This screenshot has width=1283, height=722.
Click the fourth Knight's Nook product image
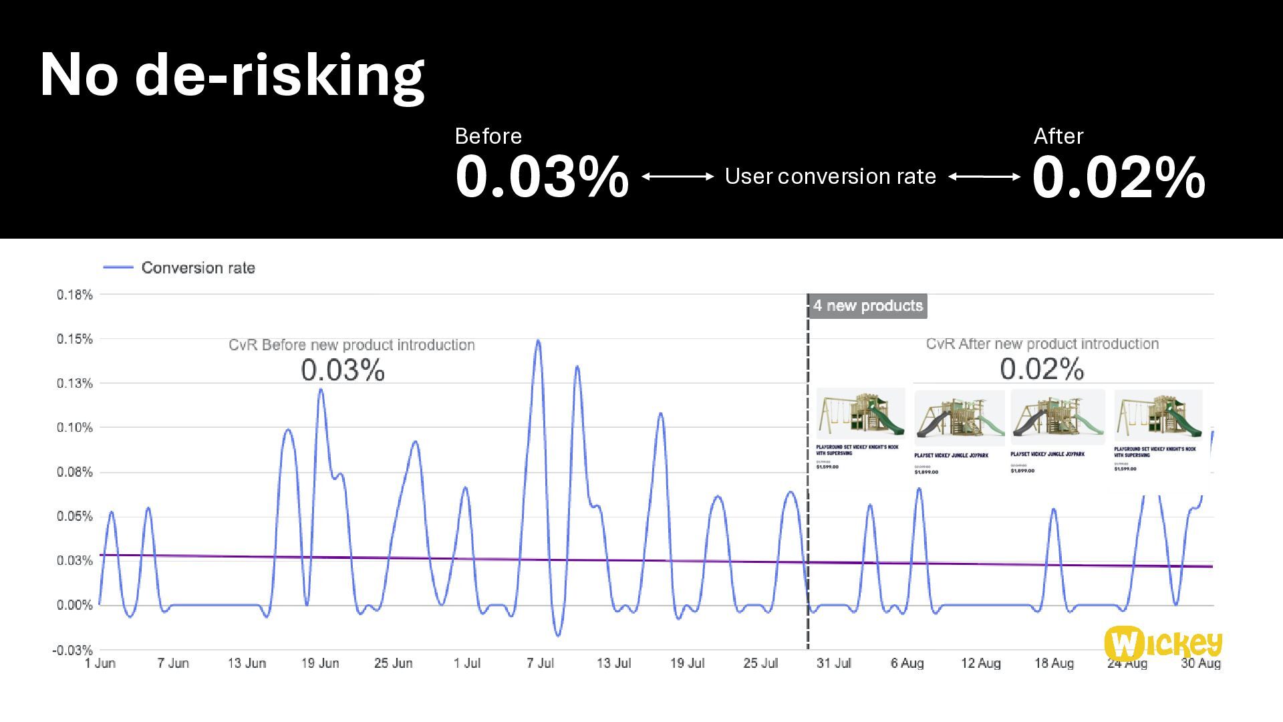[1157, 414]
